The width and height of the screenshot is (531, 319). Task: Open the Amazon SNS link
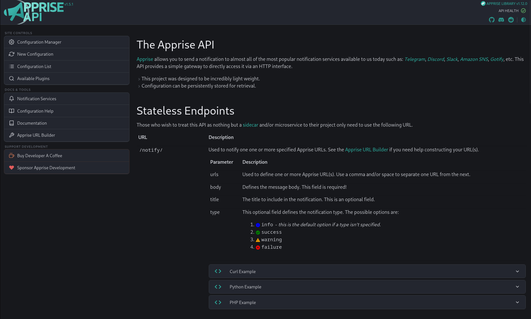[x=474, y=59]
